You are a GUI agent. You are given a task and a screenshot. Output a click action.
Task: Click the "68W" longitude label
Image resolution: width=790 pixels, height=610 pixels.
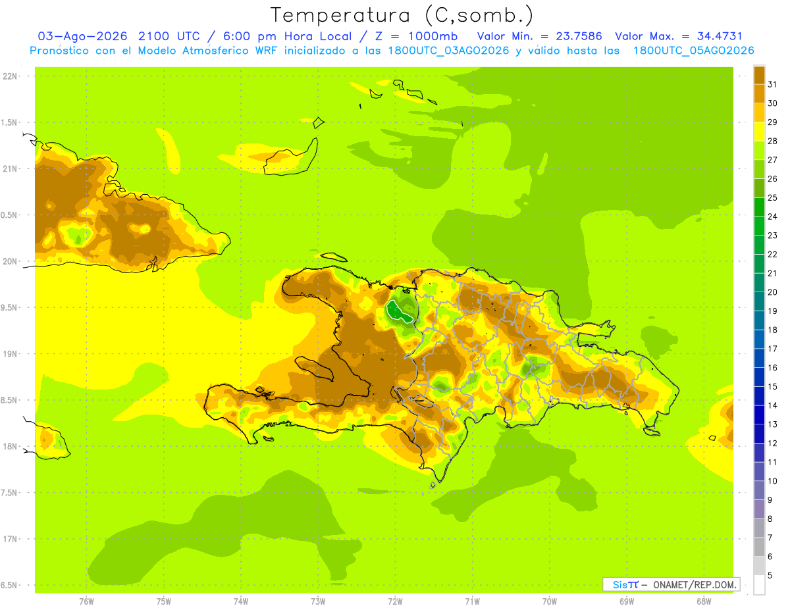pos(704,601)
